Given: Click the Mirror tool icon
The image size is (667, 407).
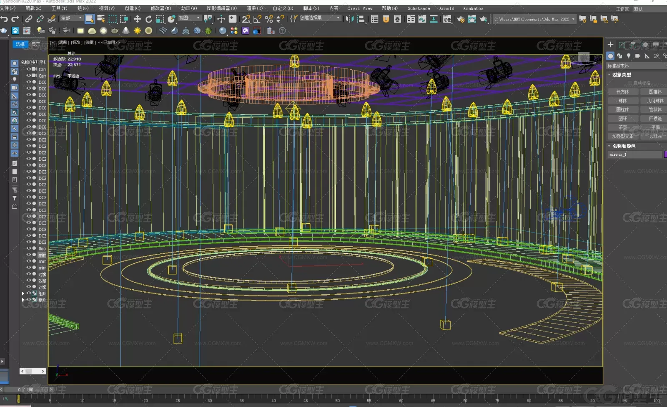Looking at the screenshot, I should pyautogui.click(x=350, y=19).
